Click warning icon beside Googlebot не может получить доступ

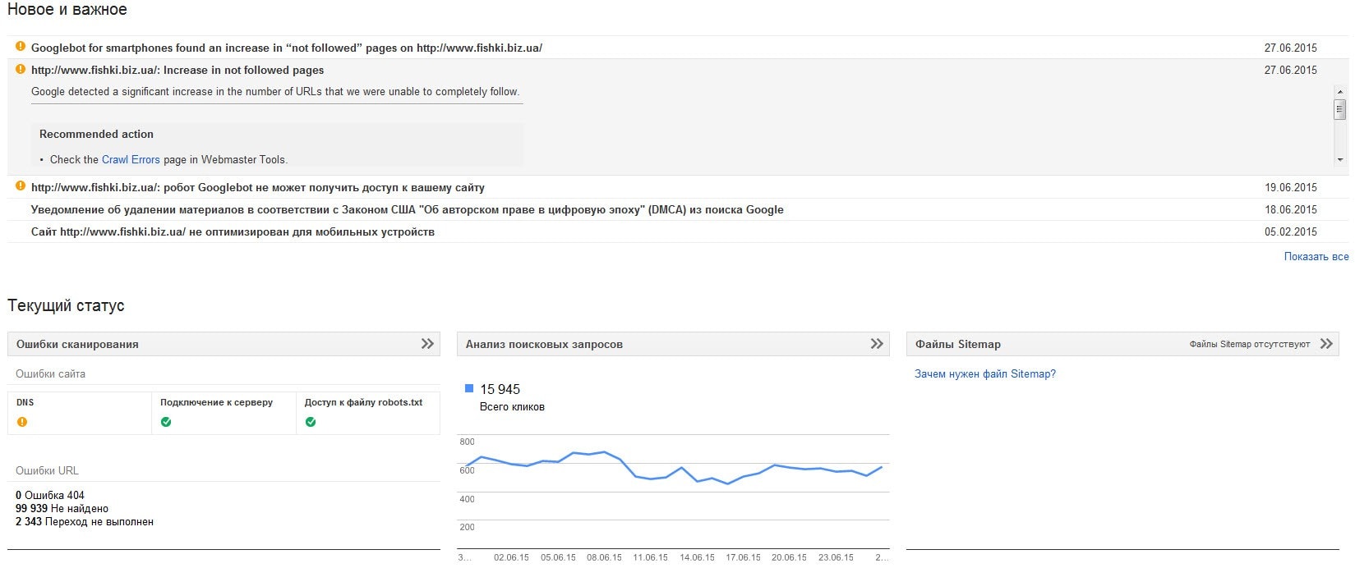click(x=21, y=186)
